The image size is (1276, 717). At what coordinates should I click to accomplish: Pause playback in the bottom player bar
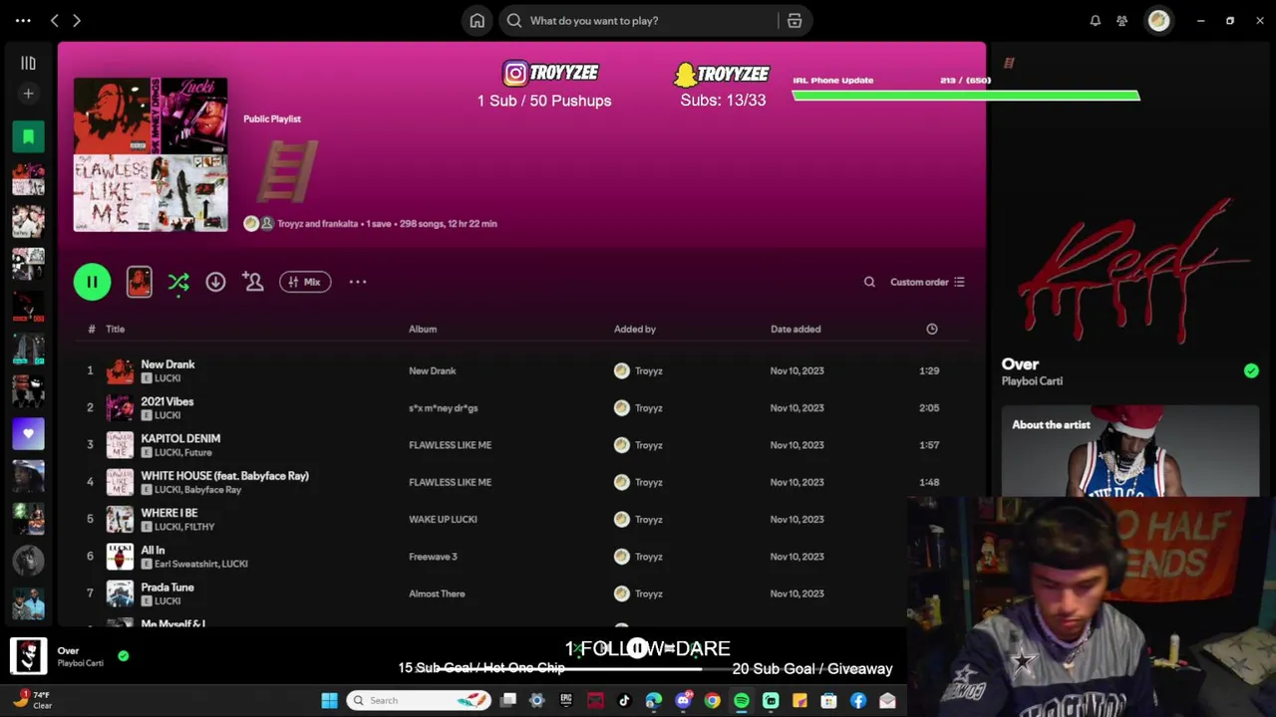(637, 648)
